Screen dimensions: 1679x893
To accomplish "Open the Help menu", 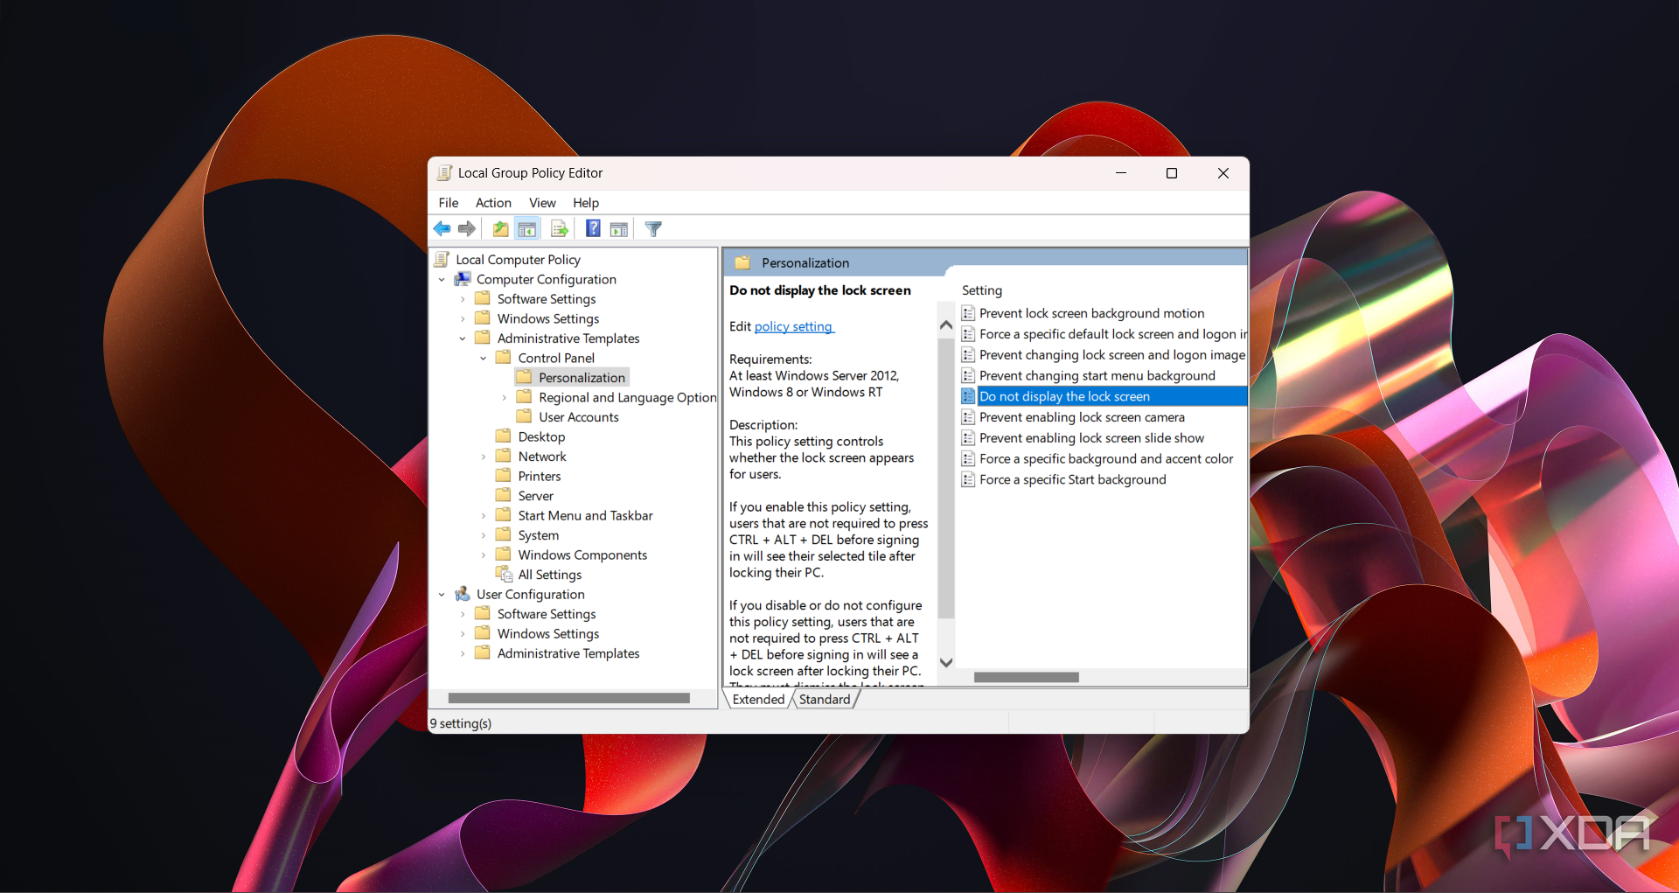I will 586,203.
